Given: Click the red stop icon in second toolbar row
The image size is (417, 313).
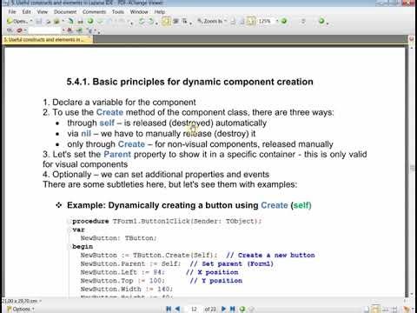Looking at the screenshot, I should pyautogui.click(x=19, y=30).
